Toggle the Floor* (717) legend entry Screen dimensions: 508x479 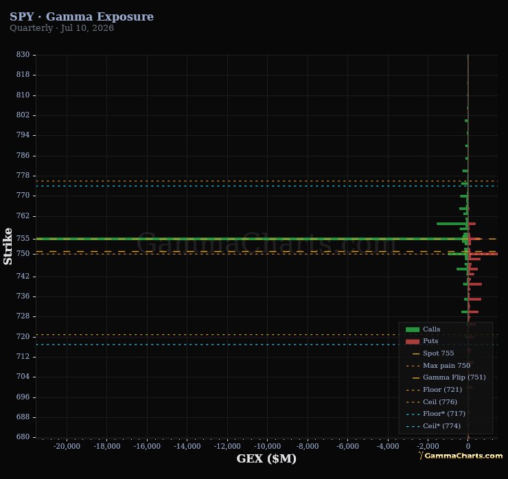tap(435, 414)
